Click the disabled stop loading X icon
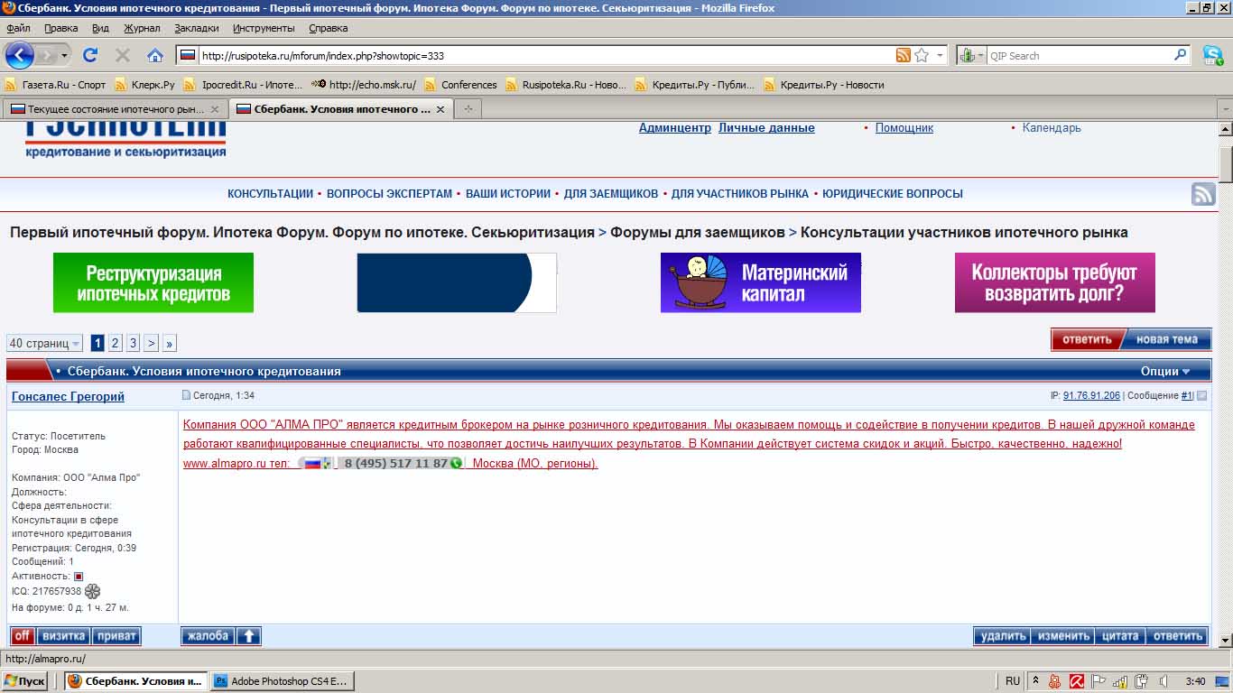1233x693 pixels. click(x=123, y=55)
